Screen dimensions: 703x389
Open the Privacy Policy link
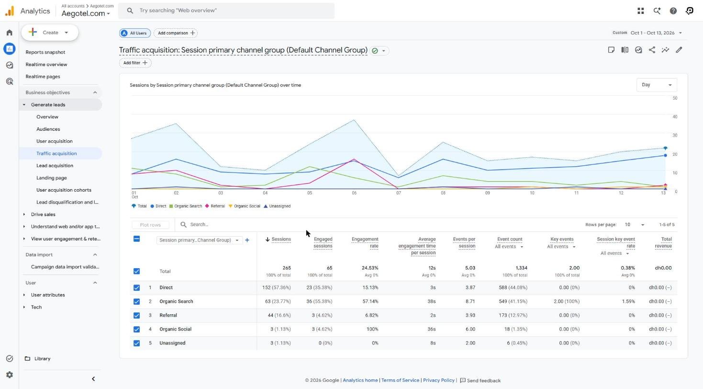pos(439,380)
